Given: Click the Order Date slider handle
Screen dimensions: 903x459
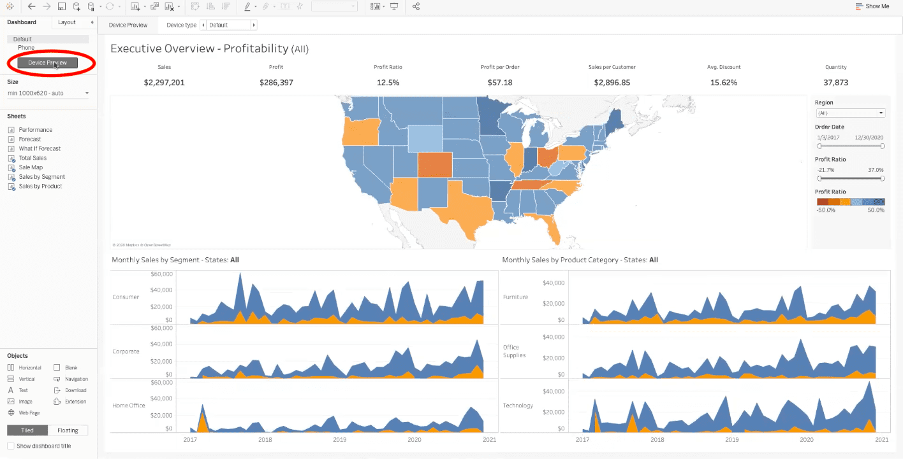Looking at the screenshot, I should click(820, 146).
